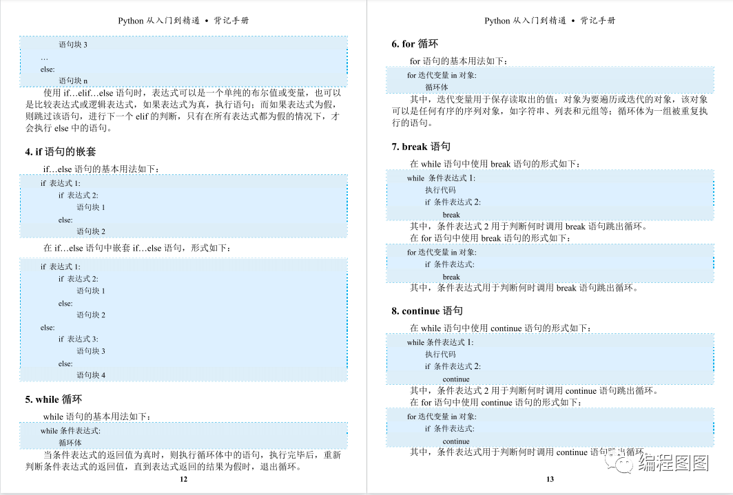Click the text '在 while 语句中使用 continue 语句的形式如下'
Screen dimensions: 733x495
[499, 328]
